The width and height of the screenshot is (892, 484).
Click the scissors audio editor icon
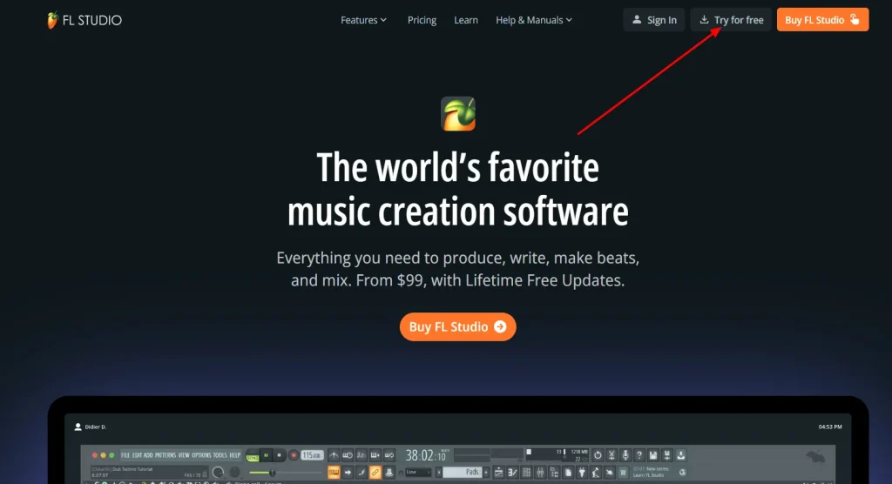point(612,455)
